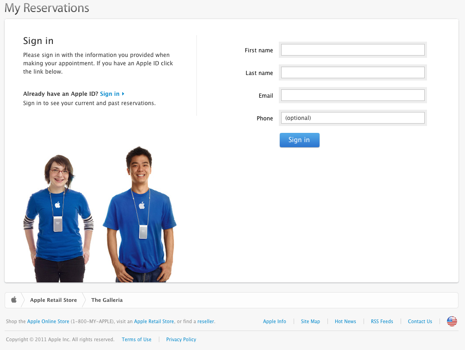This screenshot has width=465, height=350.
Task: Open Apple Retail Store breadcrumb
Action: tap(53, 300)
